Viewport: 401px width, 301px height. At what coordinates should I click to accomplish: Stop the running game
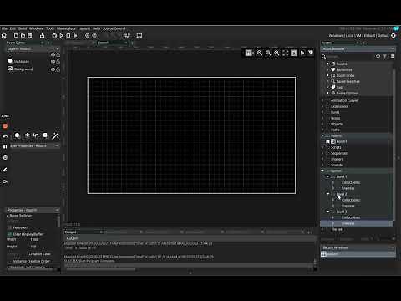69,36
